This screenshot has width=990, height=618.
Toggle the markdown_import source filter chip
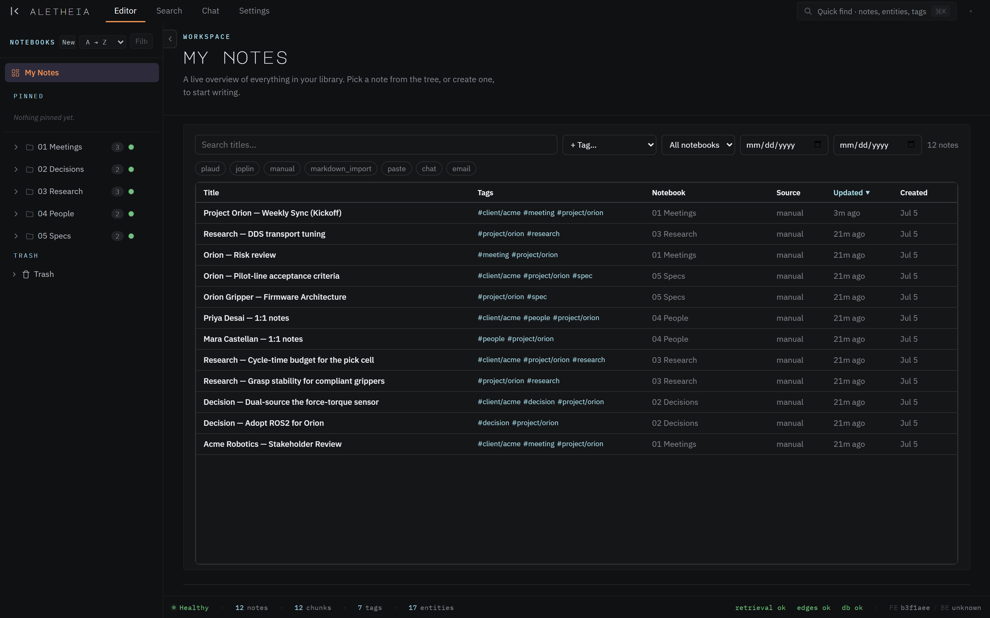point(341,169)
